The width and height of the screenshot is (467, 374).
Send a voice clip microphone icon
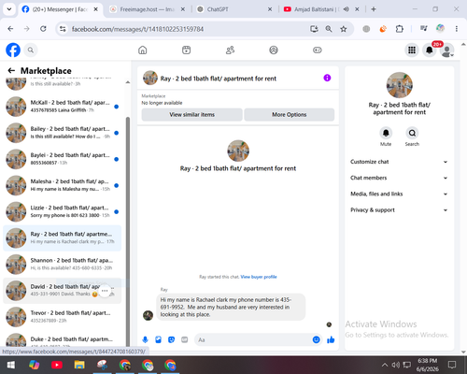[x=145, y=339]
